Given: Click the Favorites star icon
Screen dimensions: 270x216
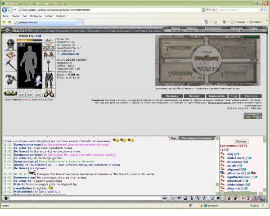Looking at the screenshot, I should click(x=4, y=22).
